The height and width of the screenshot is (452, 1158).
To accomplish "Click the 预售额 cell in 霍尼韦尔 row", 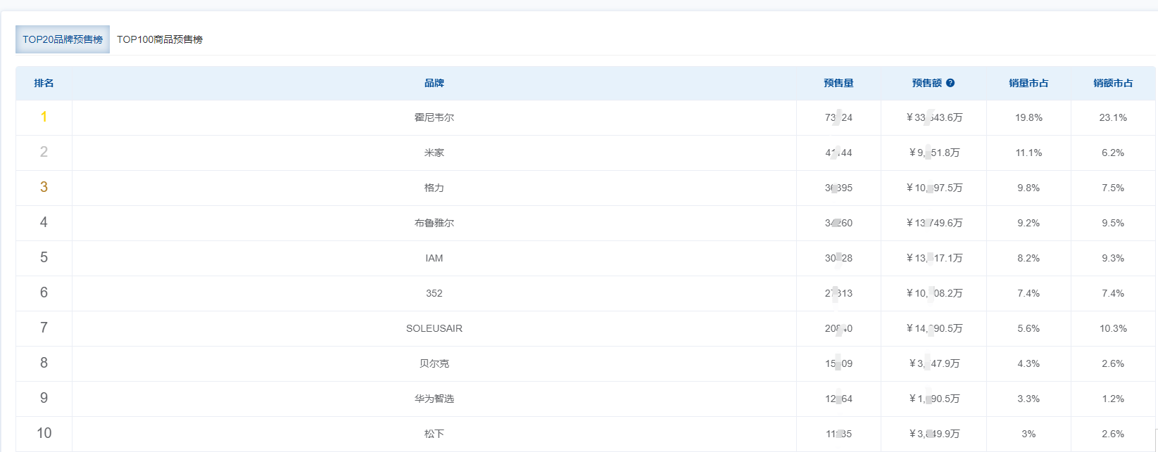I will tap(934, 117).
